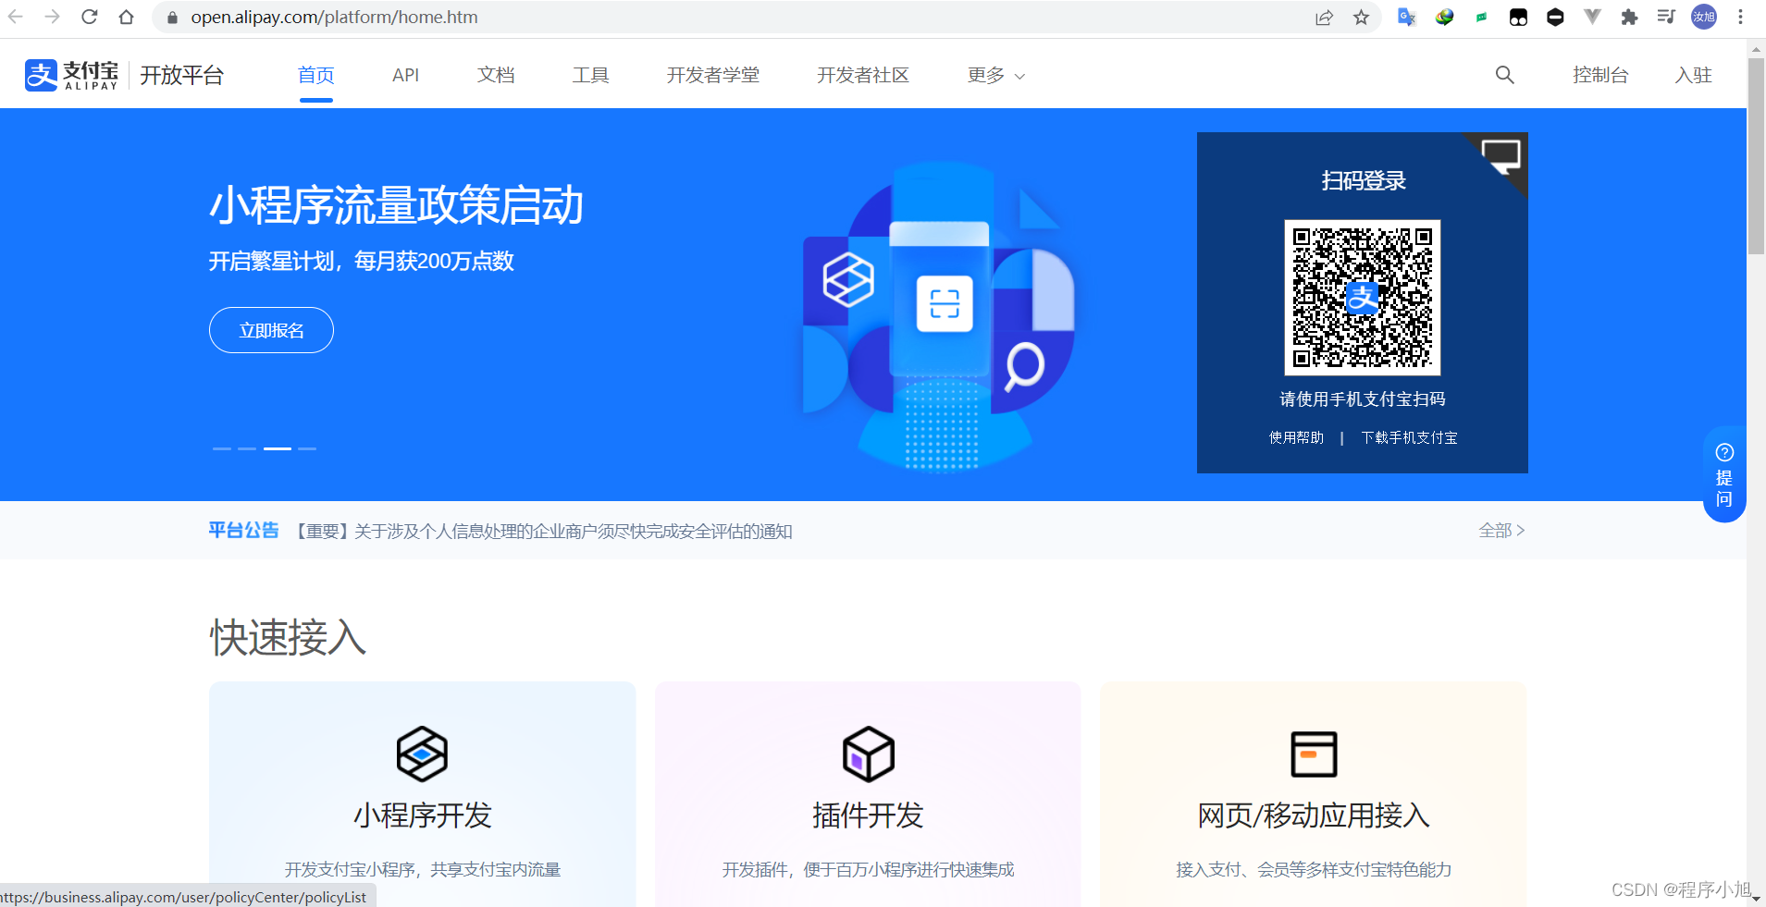Click the page vertical scrollbar thumb
The width and height of the screenshot is (1766, 907).
tap(1756, 155)
